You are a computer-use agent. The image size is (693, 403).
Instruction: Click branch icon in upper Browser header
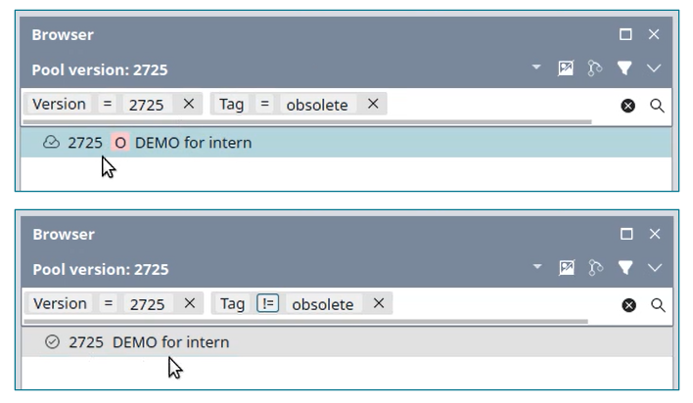(x=594, y=68)
